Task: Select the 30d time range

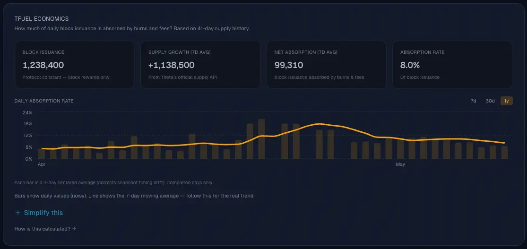Action: [490, 101]
